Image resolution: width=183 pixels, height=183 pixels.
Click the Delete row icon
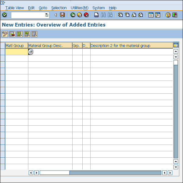click(x=12, y=34)
